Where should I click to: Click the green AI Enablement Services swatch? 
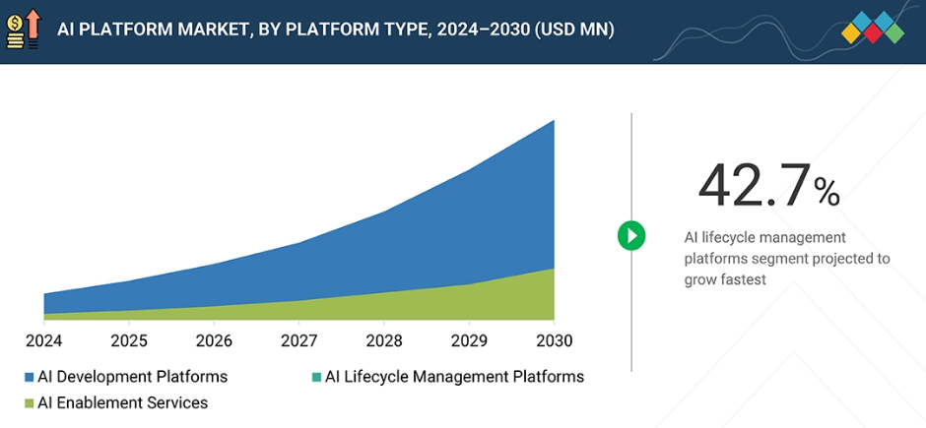pos(30,402)
